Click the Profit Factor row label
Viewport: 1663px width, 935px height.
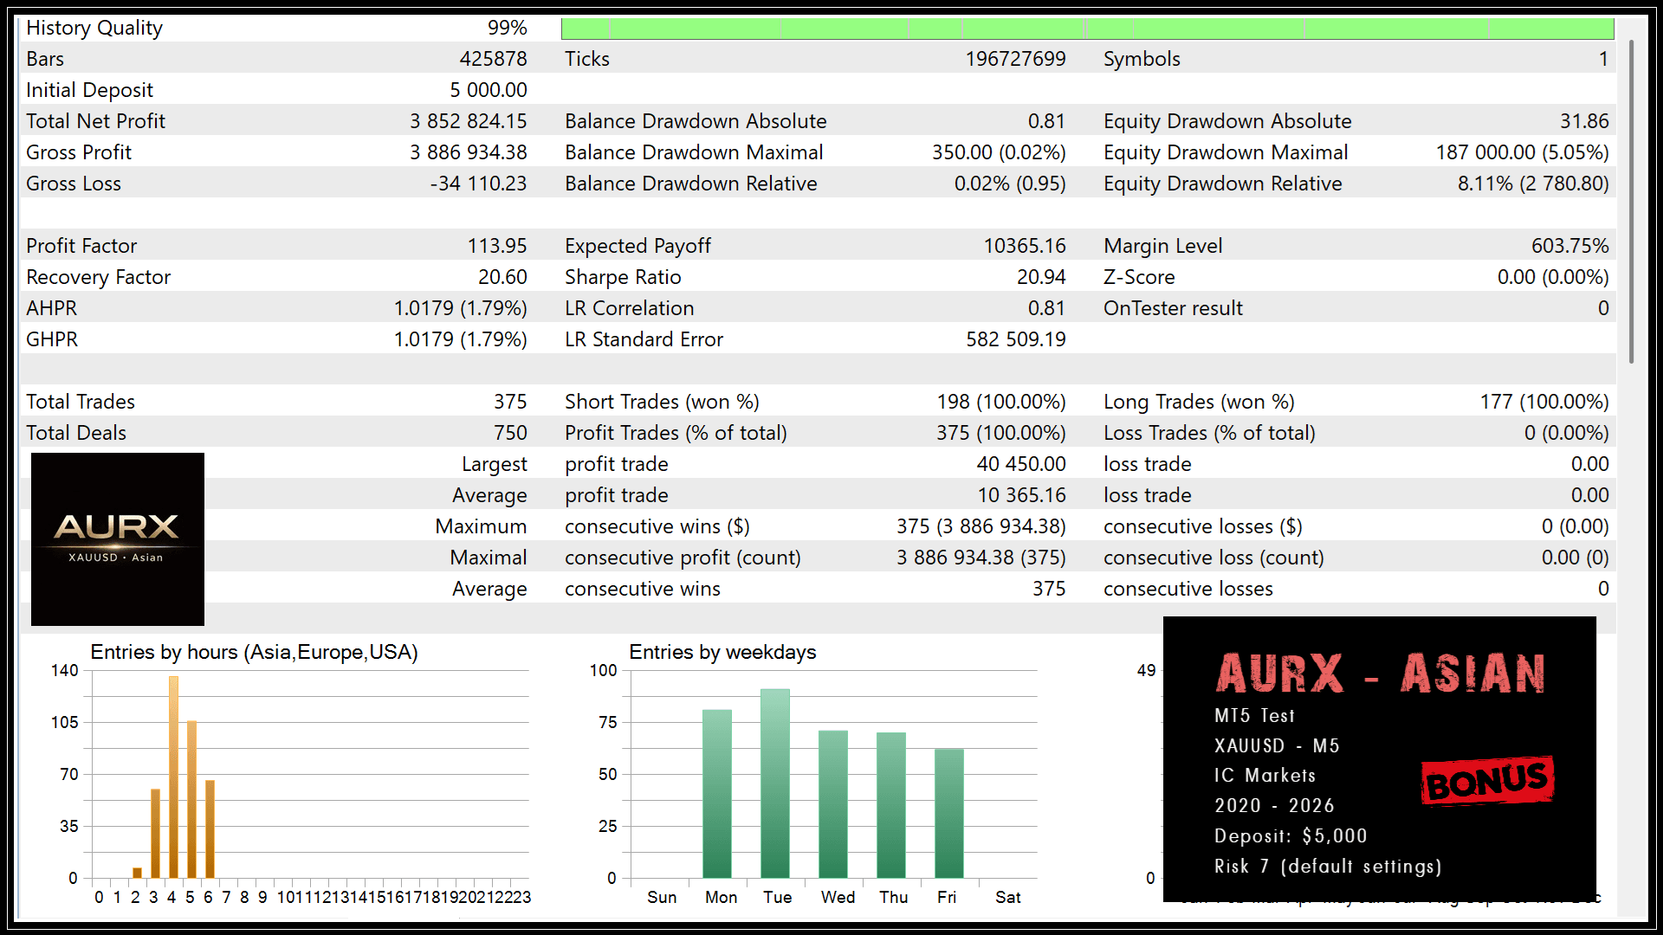[x=81, y=246]
